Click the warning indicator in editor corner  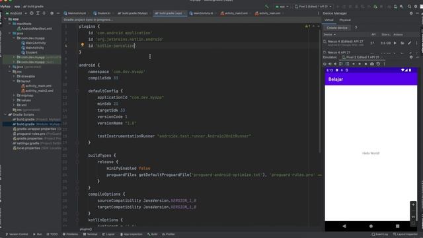pyautogui.click(x=307, y=26)
